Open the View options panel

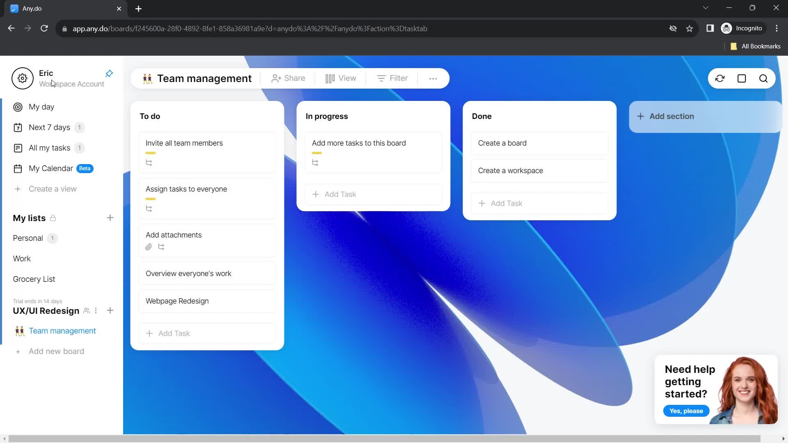(x=340, y=78)
